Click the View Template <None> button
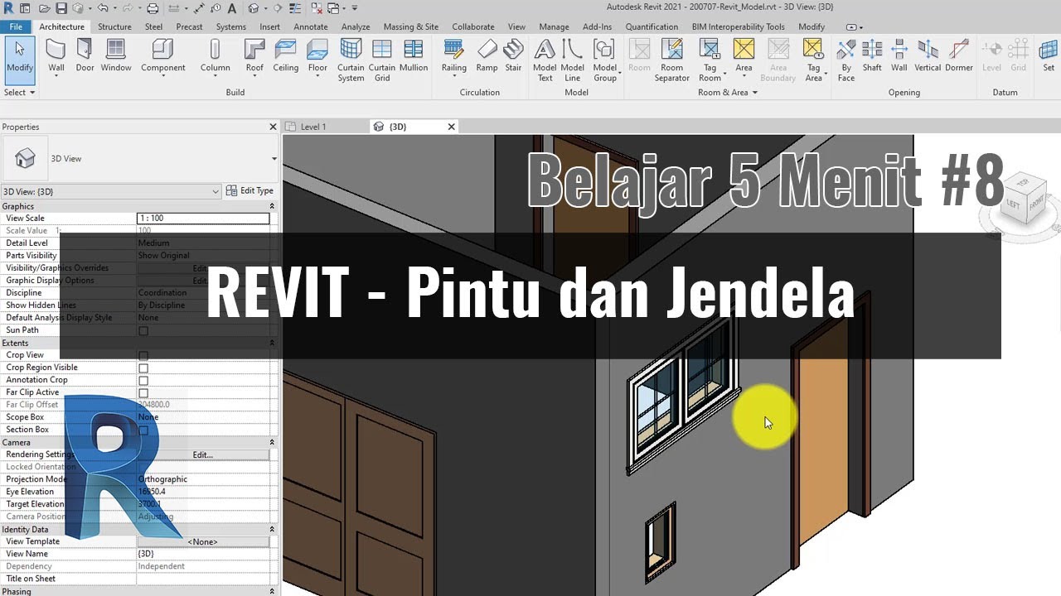This screenshot has height=596, width=1061. 203,541
